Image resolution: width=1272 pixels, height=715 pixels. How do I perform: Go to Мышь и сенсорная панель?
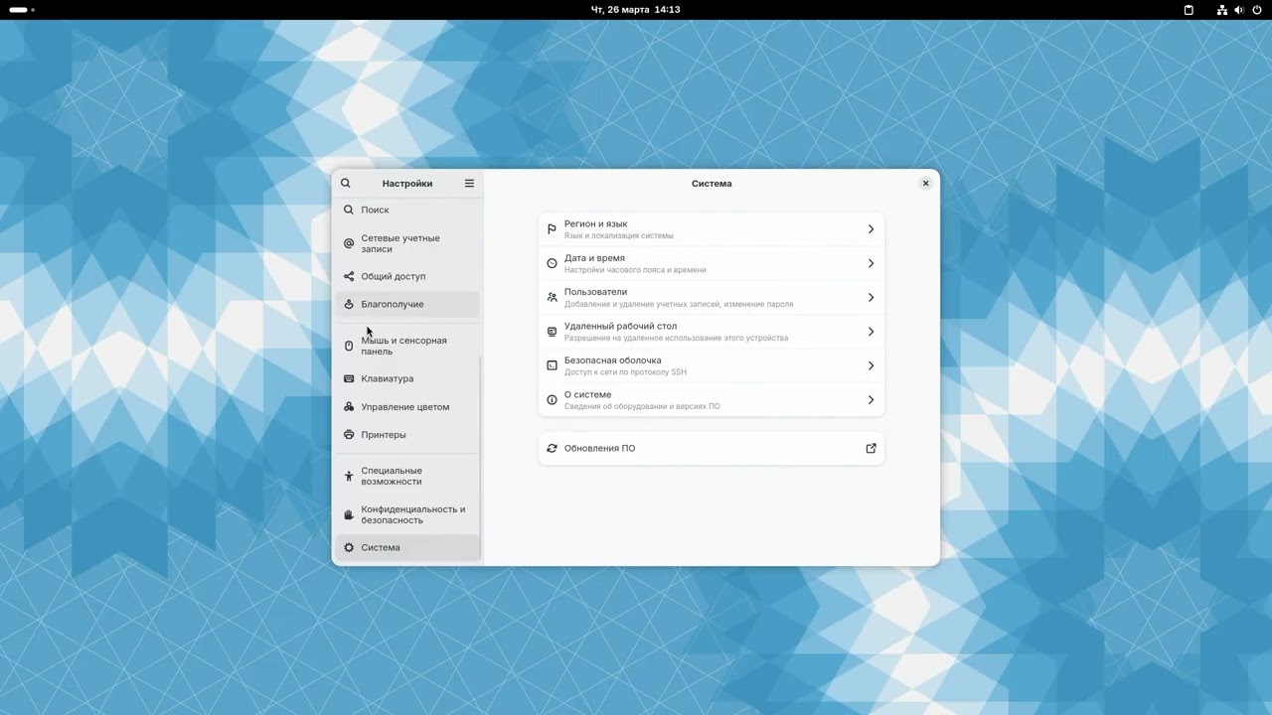[407, 346]
